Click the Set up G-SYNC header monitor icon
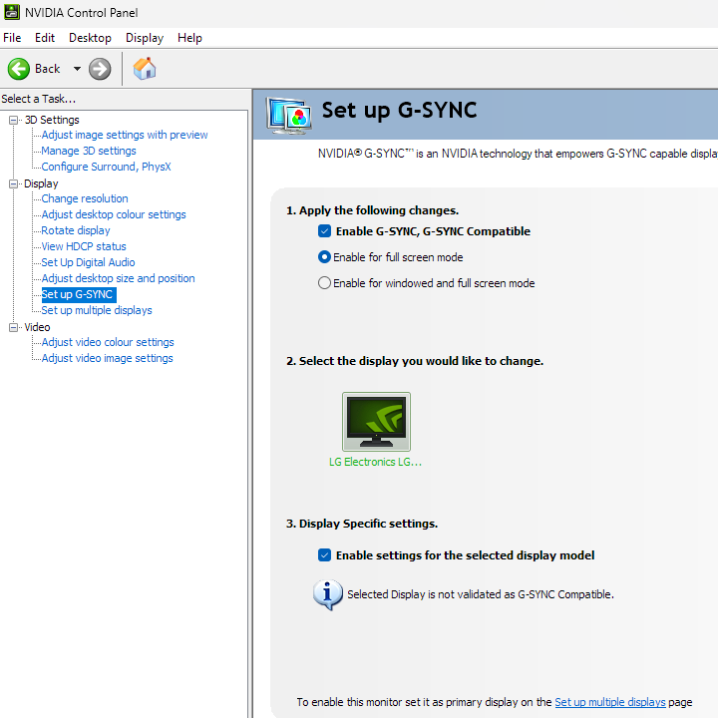Image resolution: width=718 pixels, height=718 pixels. (x=289, y=116)
